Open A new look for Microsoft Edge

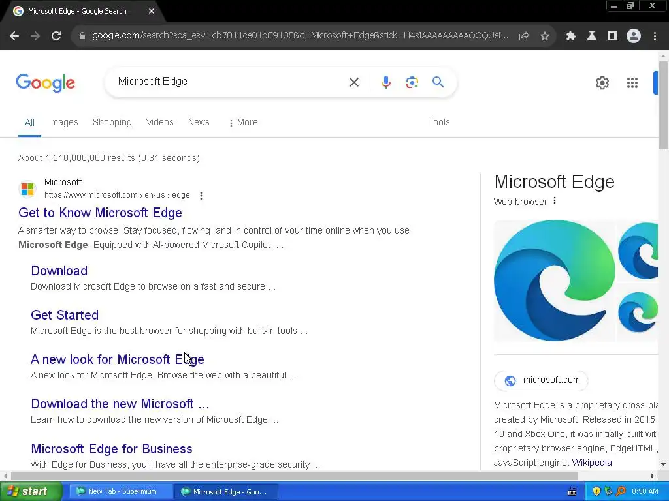click(x=118, y=359)
